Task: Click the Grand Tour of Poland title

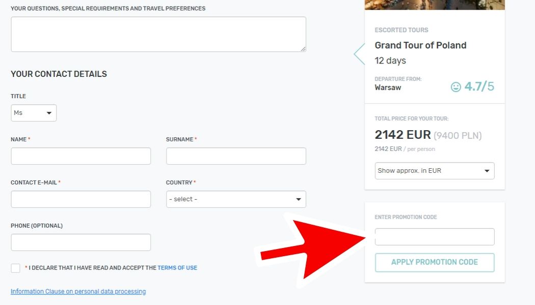Action: 420,45
